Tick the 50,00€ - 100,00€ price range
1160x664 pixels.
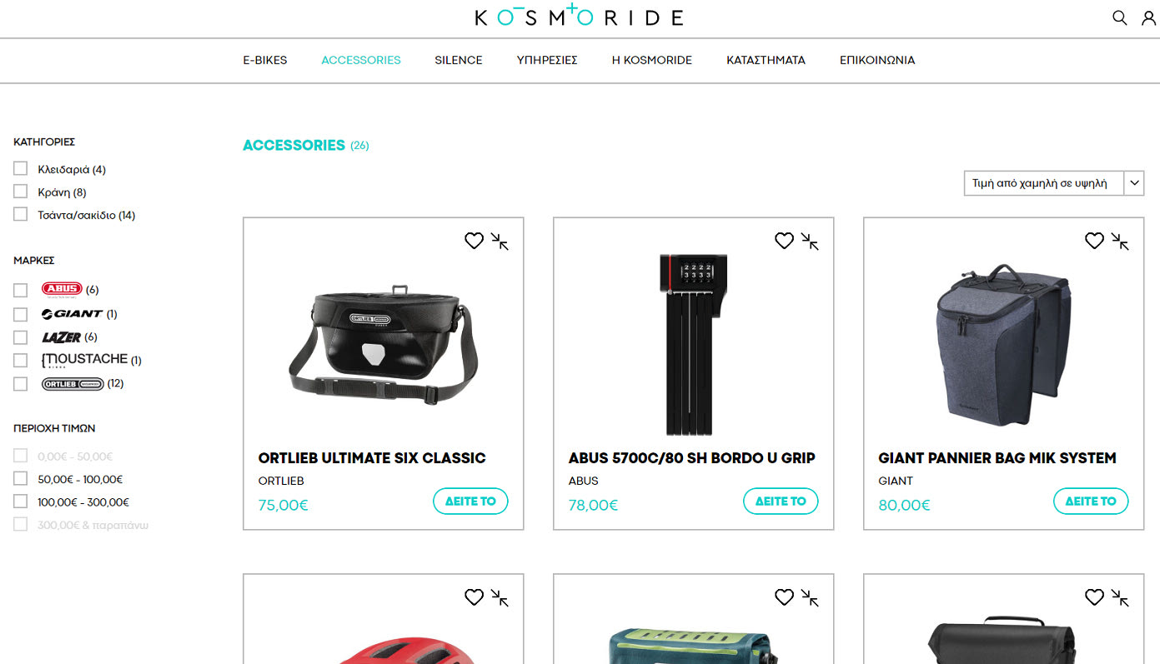(21, 478)
